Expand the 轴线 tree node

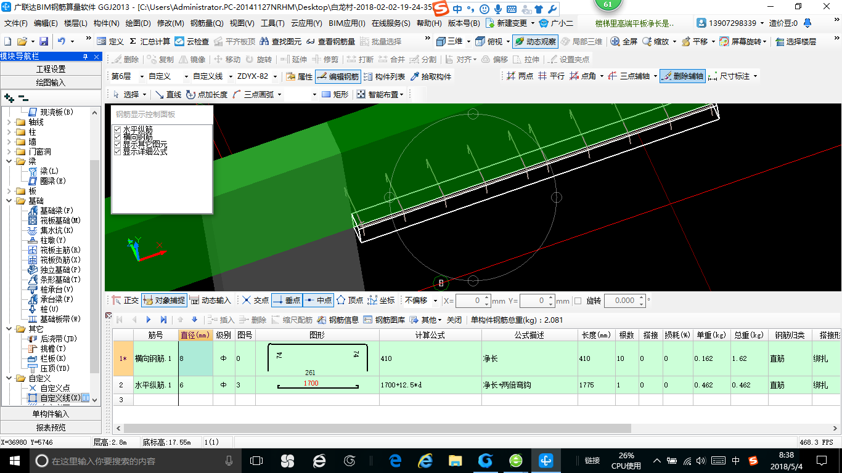tap(9, 122)
